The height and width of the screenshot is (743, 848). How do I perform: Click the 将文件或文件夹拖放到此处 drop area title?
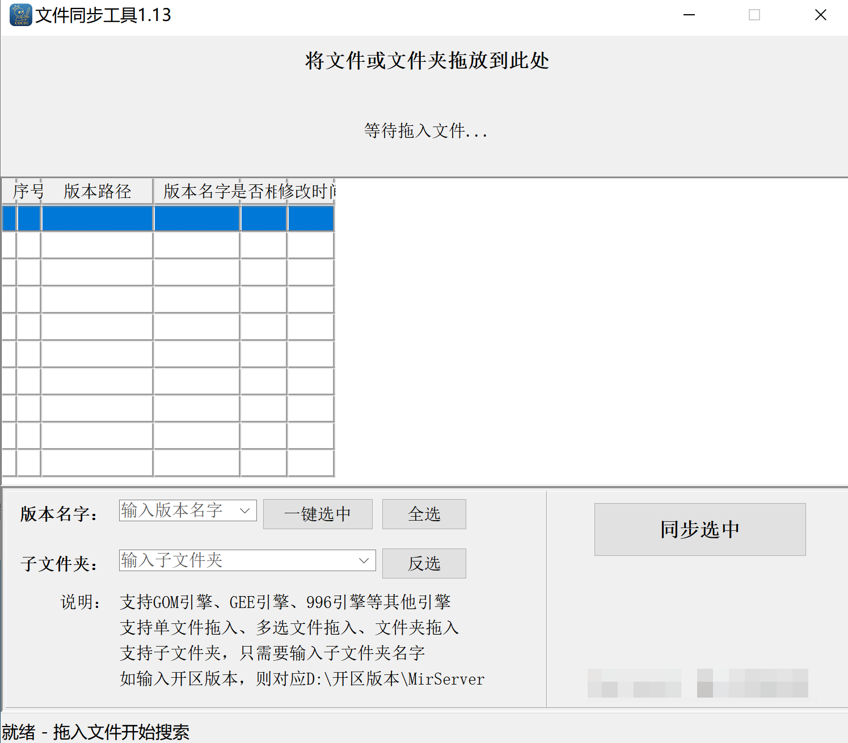tap(427, 61)
